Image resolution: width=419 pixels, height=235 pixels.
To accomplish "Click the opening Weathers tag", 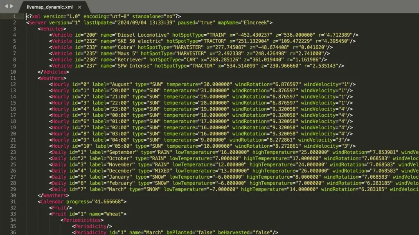I will pos(52,78).
